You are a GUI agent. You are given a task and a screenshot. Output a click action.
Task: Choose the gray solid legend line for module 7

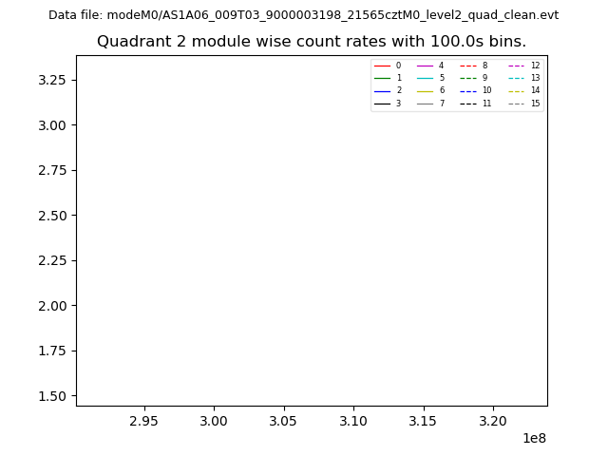point(425,104)
